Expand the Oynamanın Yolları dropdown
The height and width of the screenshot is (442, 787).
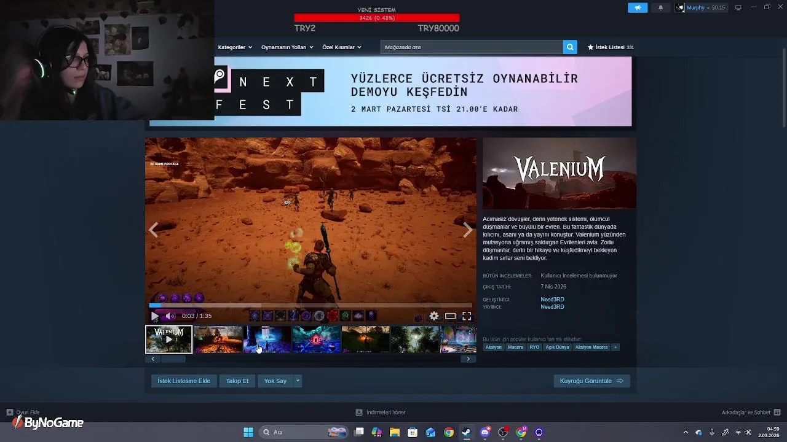pyautogui.click(x=287, y=47)
